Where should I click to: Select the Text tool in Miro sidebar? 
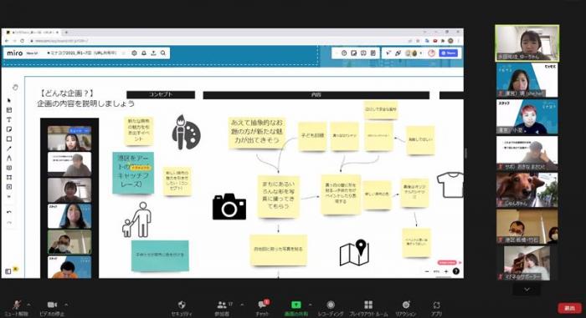coord(9,119)
